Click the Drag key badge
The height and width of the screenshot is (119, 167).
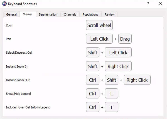[125, 39]
